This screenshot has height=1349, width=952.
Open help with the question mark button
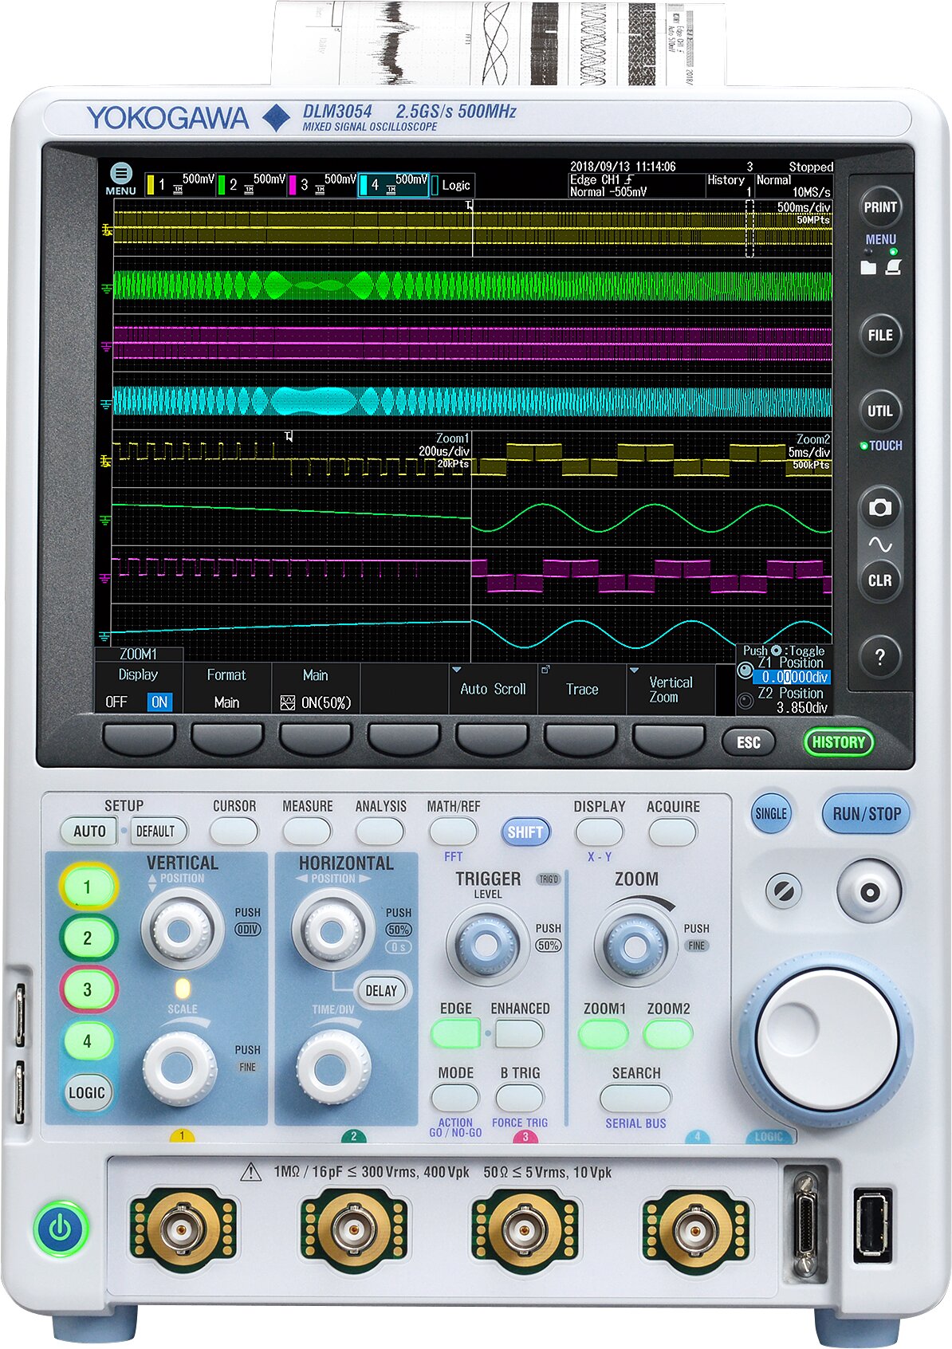click(880, 657)
